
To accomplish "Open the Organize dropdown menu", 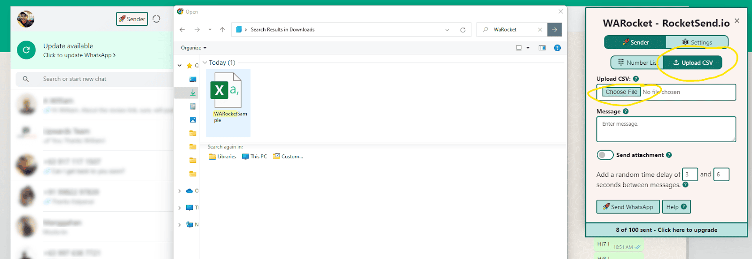I will tap(194, 48).
